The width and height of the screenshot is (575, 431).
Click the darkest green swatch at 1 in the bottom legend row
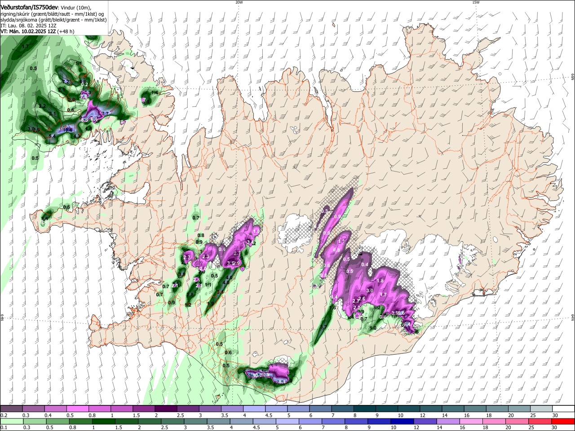(x=103, y=421)
